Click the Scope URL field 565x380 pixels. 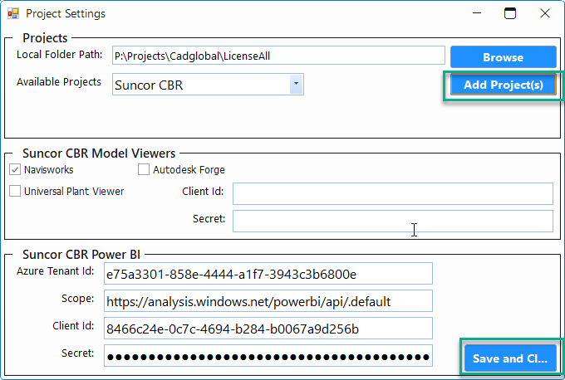pyautogui.click(x=268, y=300)
